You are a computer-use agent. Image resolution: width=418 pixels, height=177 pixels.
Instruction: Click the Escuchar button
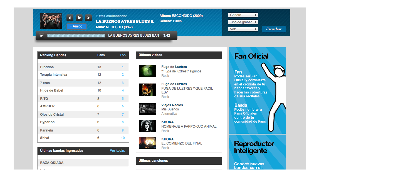tap(274, 29)
